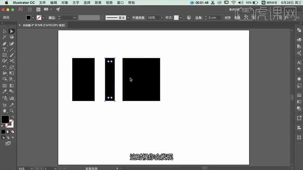The image size is (303, 170).
Task: Open 对齐 align panel link
Action: pyautogui.click(x=228, y=18)
